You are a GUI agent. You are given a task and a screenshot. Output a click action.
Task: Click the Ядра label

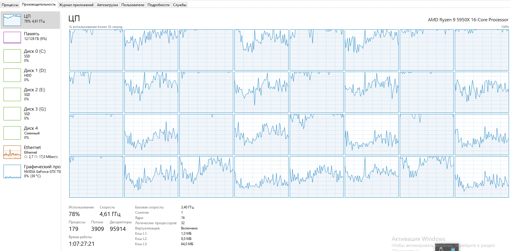139,218
